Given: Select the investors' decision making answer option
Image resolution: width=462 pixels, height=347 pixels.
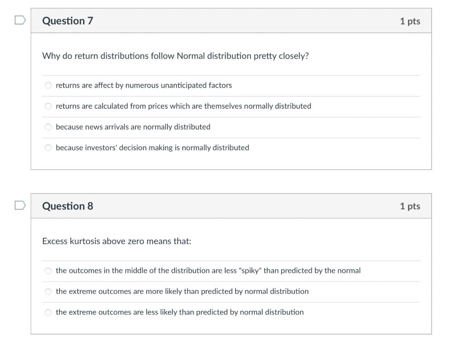Looking at the screenshot, I should (x=48, y=148).
